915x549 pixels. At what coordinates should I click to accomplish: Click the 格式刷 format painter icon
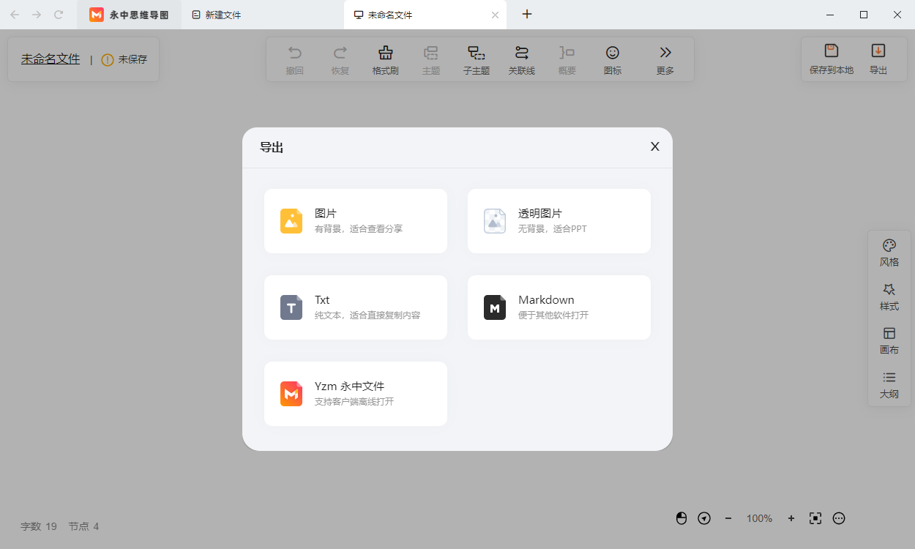point(385,59)
